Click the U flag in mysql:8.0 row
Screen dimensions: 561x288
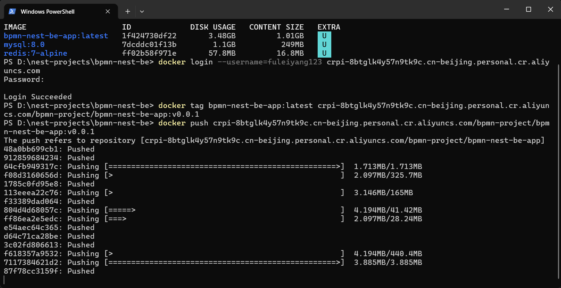(x=324, y=45)
